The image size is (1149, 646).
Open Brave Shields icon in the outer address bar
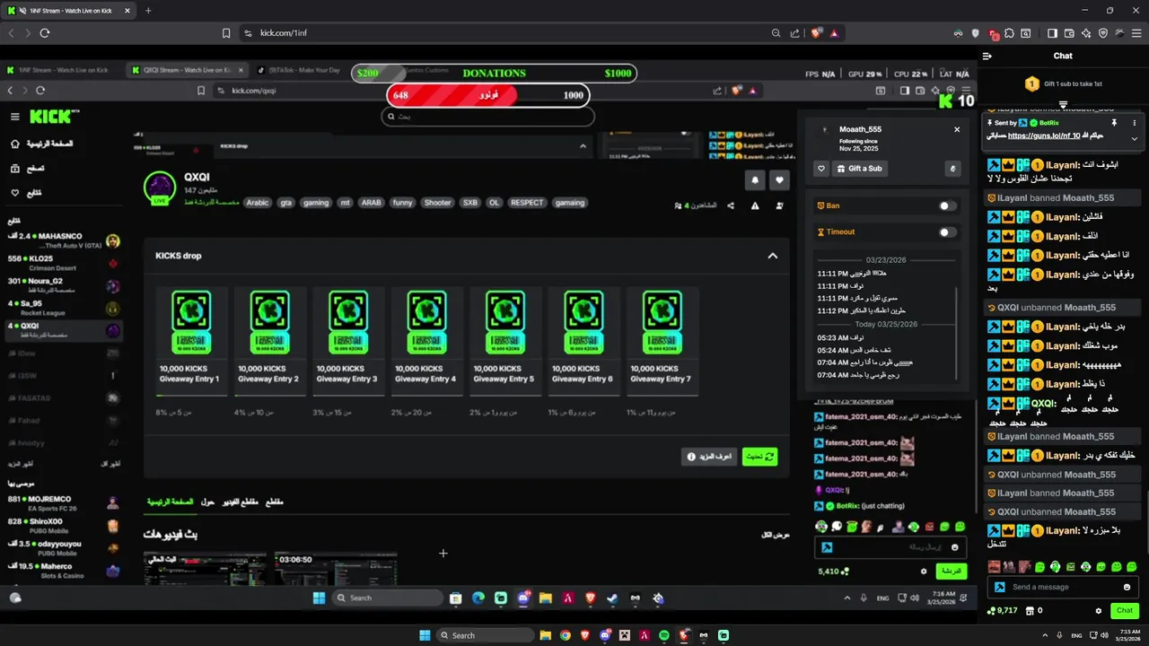coord(817,33)
